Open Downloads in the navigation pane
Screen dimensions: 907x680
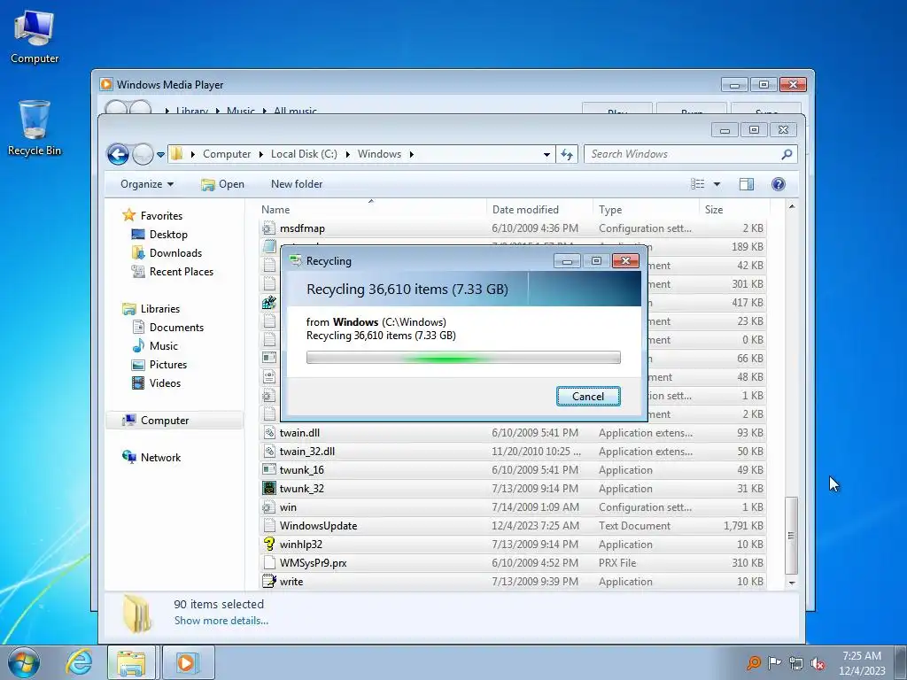click(x=176, y=252)
